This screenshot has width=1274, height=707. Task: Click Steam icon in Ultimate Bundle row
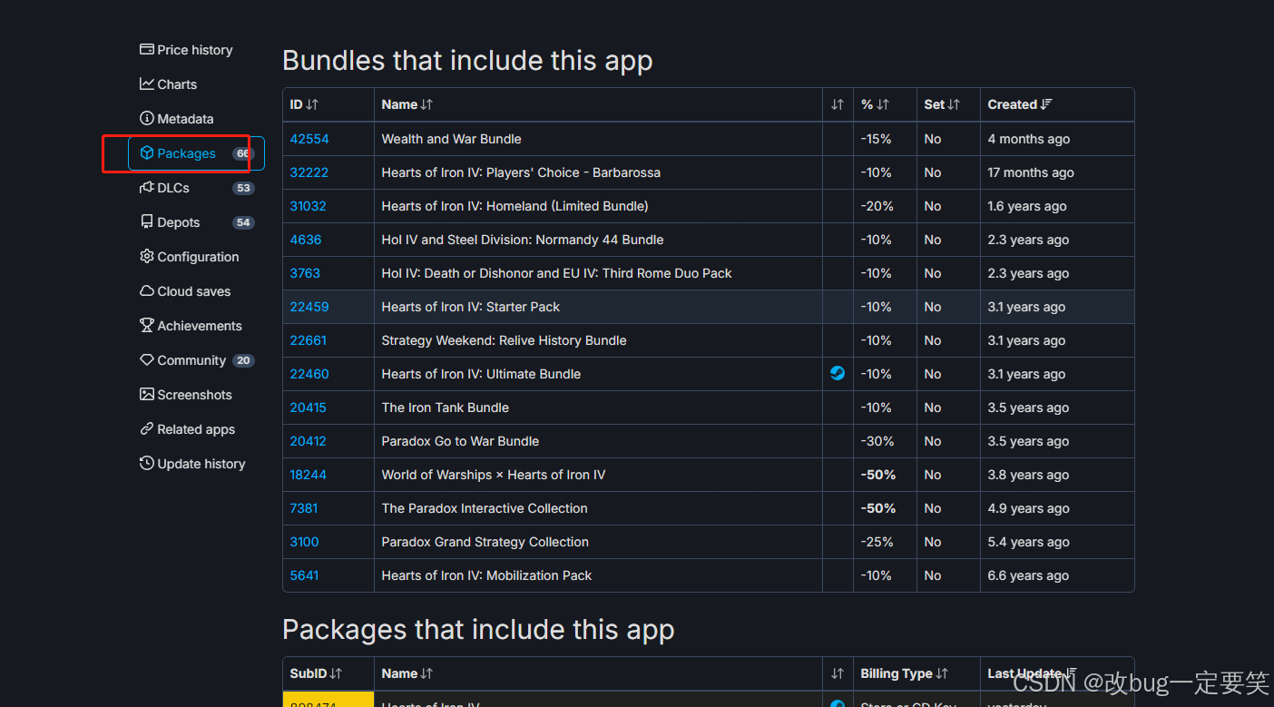[x=838, y=373]
